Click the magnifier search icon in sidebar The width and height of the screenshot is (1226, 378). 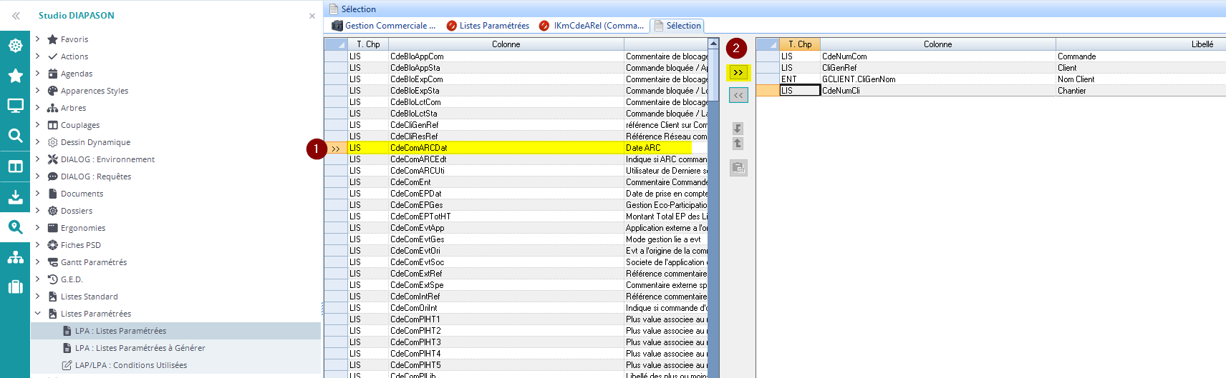[x=15, y=136]
